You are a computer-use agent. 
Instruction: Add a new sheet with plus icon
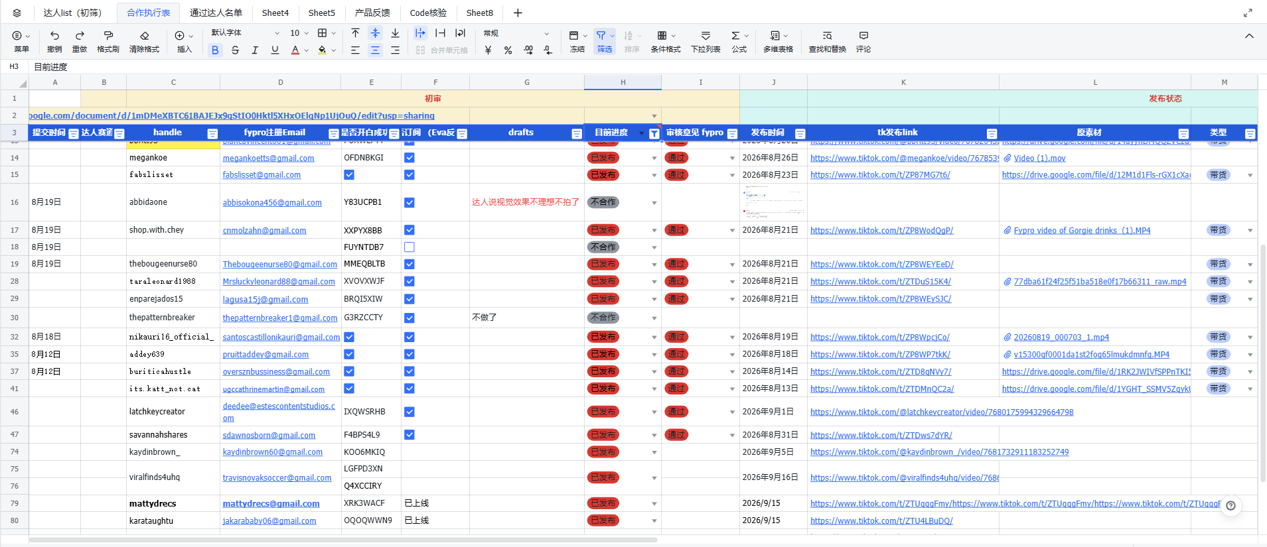(518, 13)
